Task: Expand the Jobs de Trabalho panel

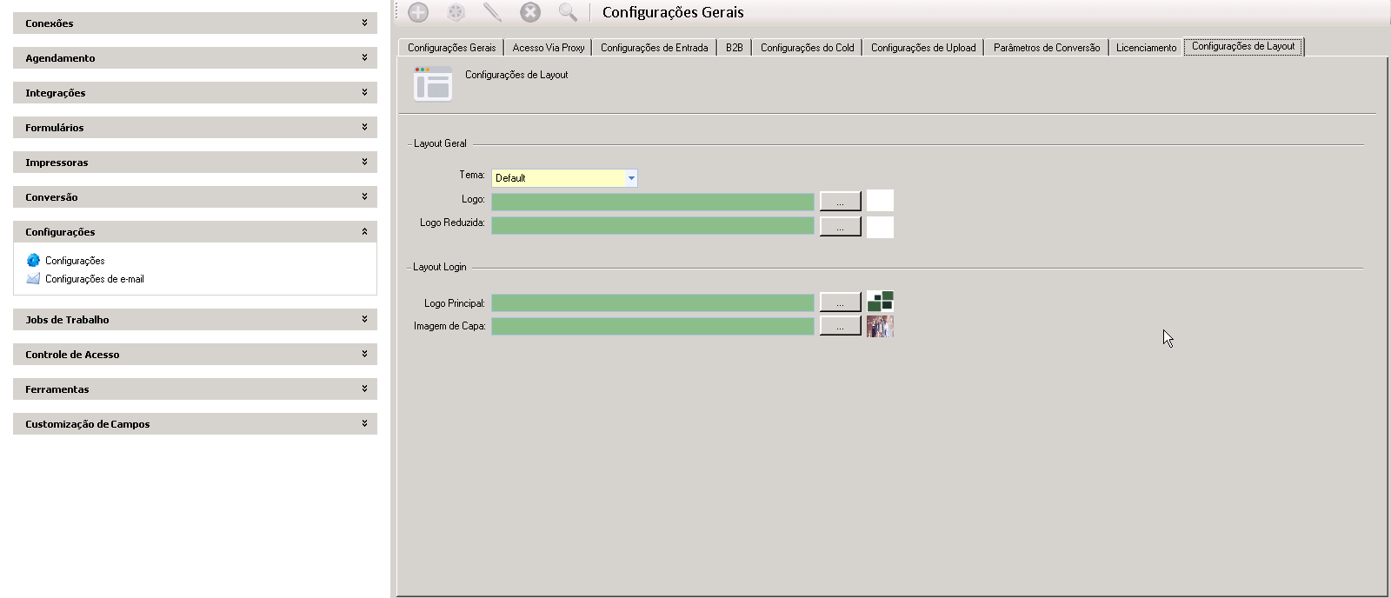Action: (x=195, y=319)
